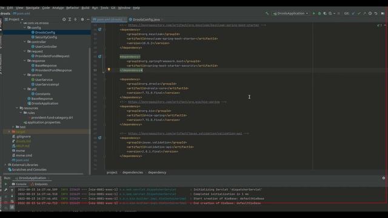The height and width of the screenshot is (218, 388).
Task: Collapse the config folder
Action: tap(25, 28)
